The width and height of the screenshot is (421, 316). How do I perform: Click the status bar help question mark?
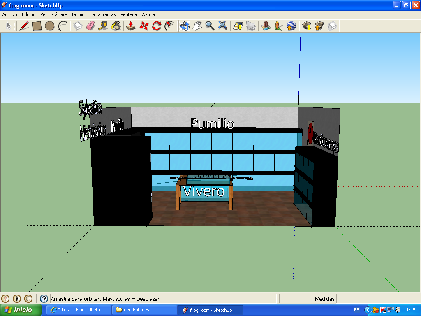point(44,299)
